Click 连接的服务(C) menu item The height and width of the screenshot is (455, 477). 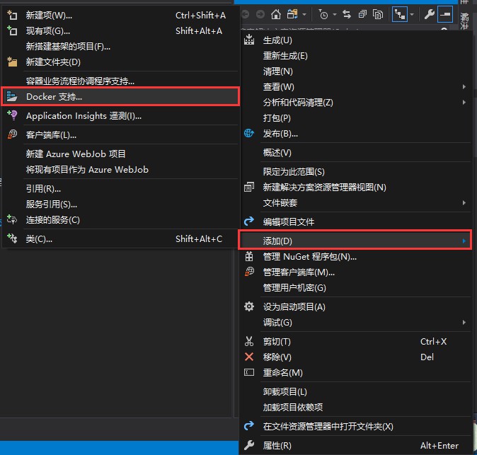point(120,220)
